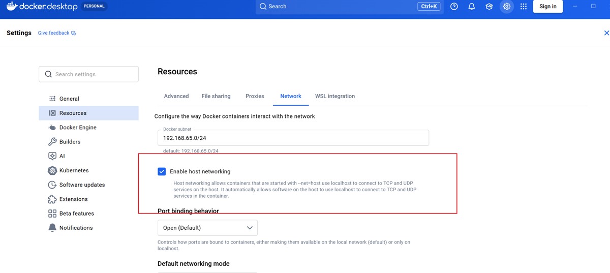This screenshot has width=610, height=273.
Task: Open the apps grid icon
Action: pyautogui.click(x=524, y=7)
